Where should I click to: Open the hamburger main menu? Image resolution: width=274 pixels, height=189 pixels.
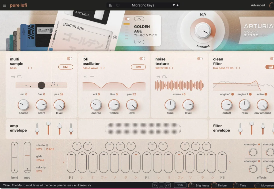point(5,5)
